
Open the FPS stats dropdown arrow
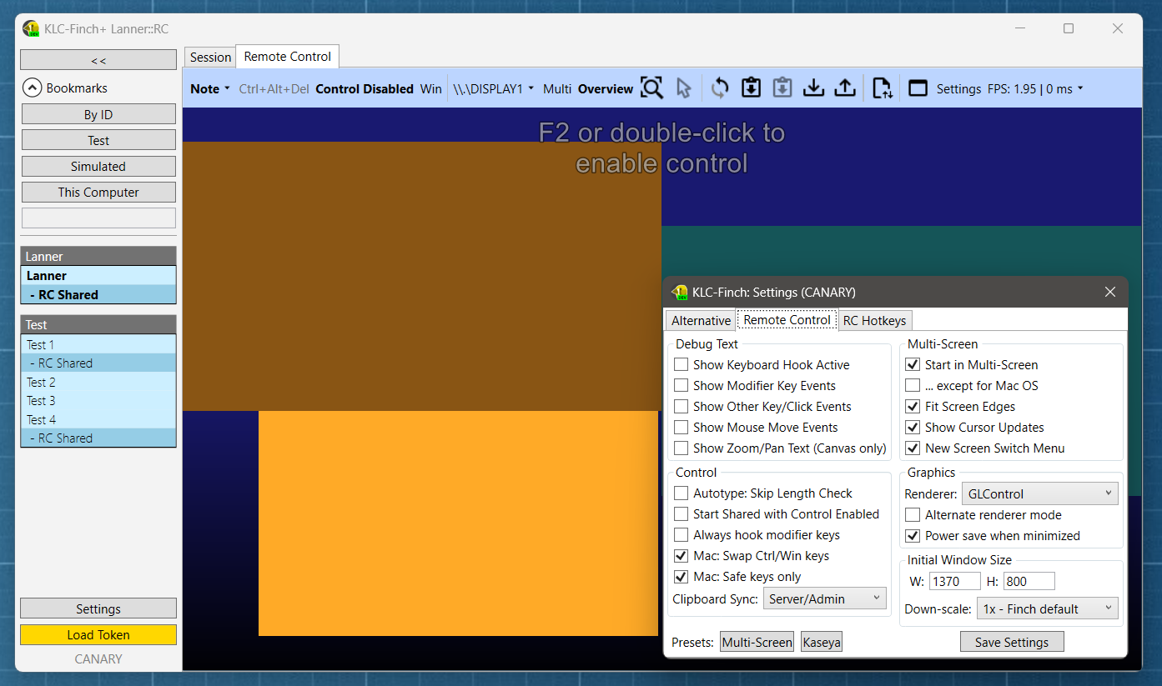coord(1080,88)
